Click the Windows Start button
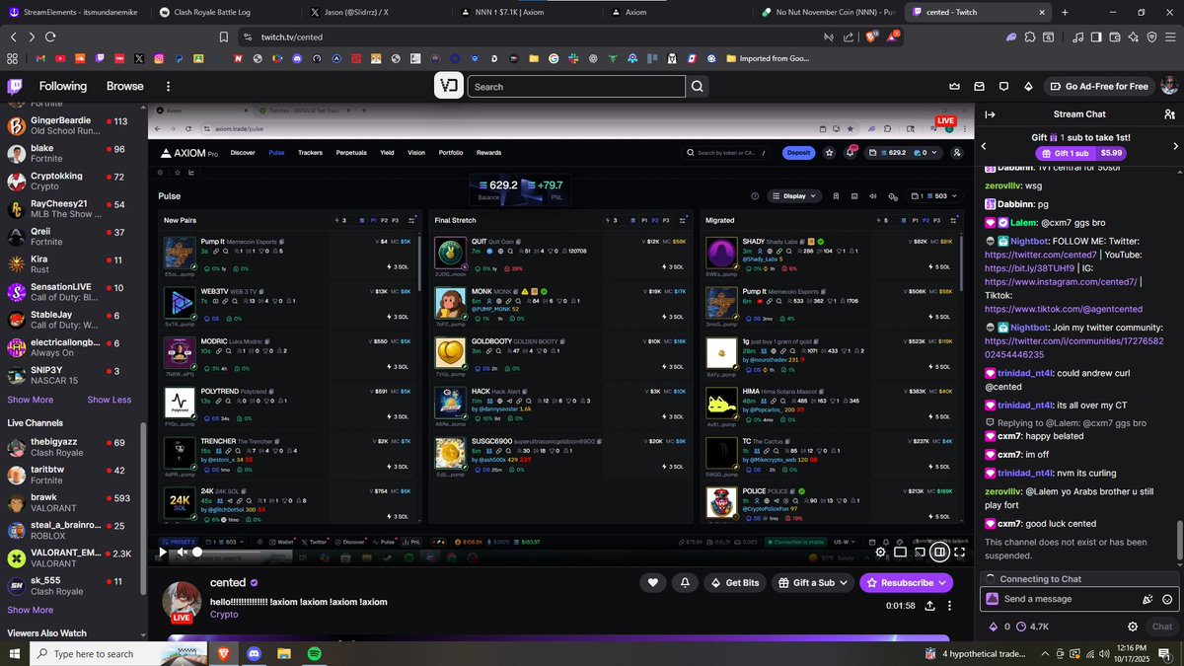The image size is (1184, 666). [x=15, y=653]
